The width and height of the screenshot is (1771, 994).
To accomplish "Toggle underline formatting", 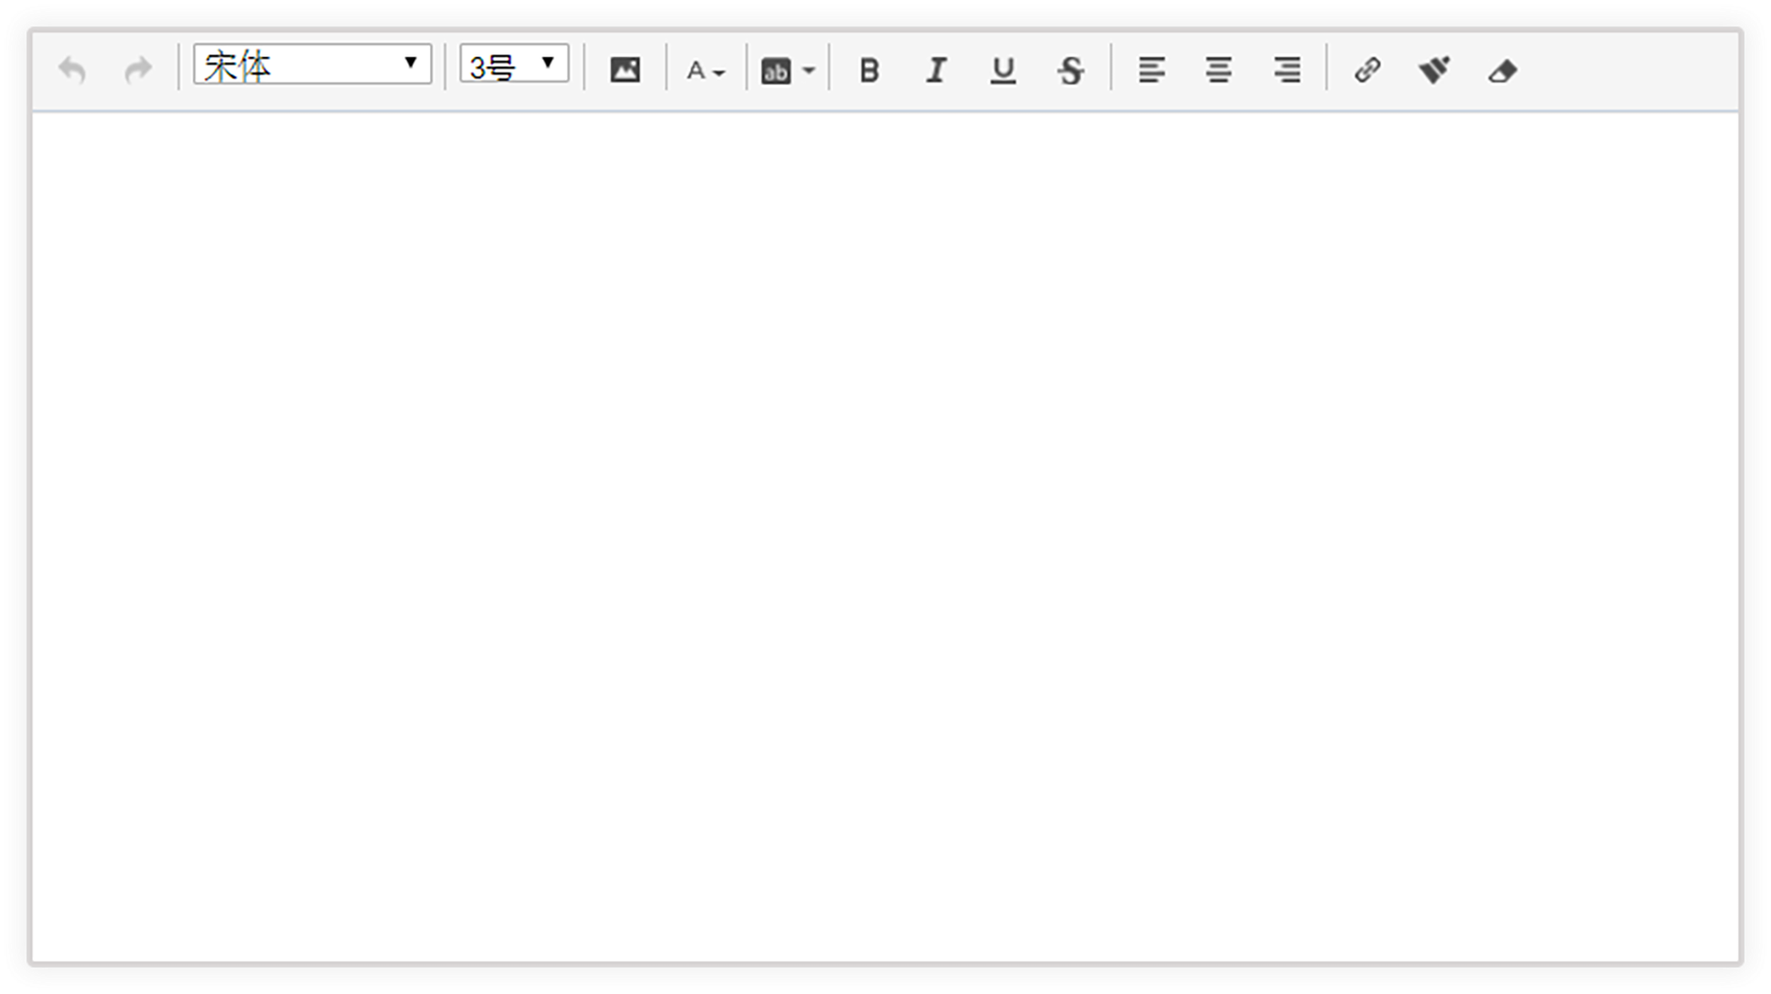I will pyautogui.click(x=1003, y=70).
